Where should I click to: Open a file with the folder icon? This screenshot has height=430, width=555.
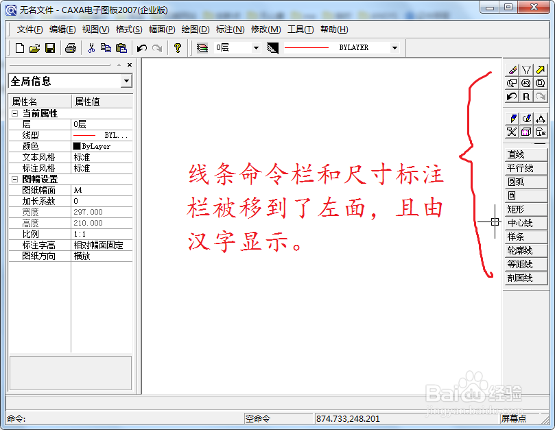click(x=35, y=48)
